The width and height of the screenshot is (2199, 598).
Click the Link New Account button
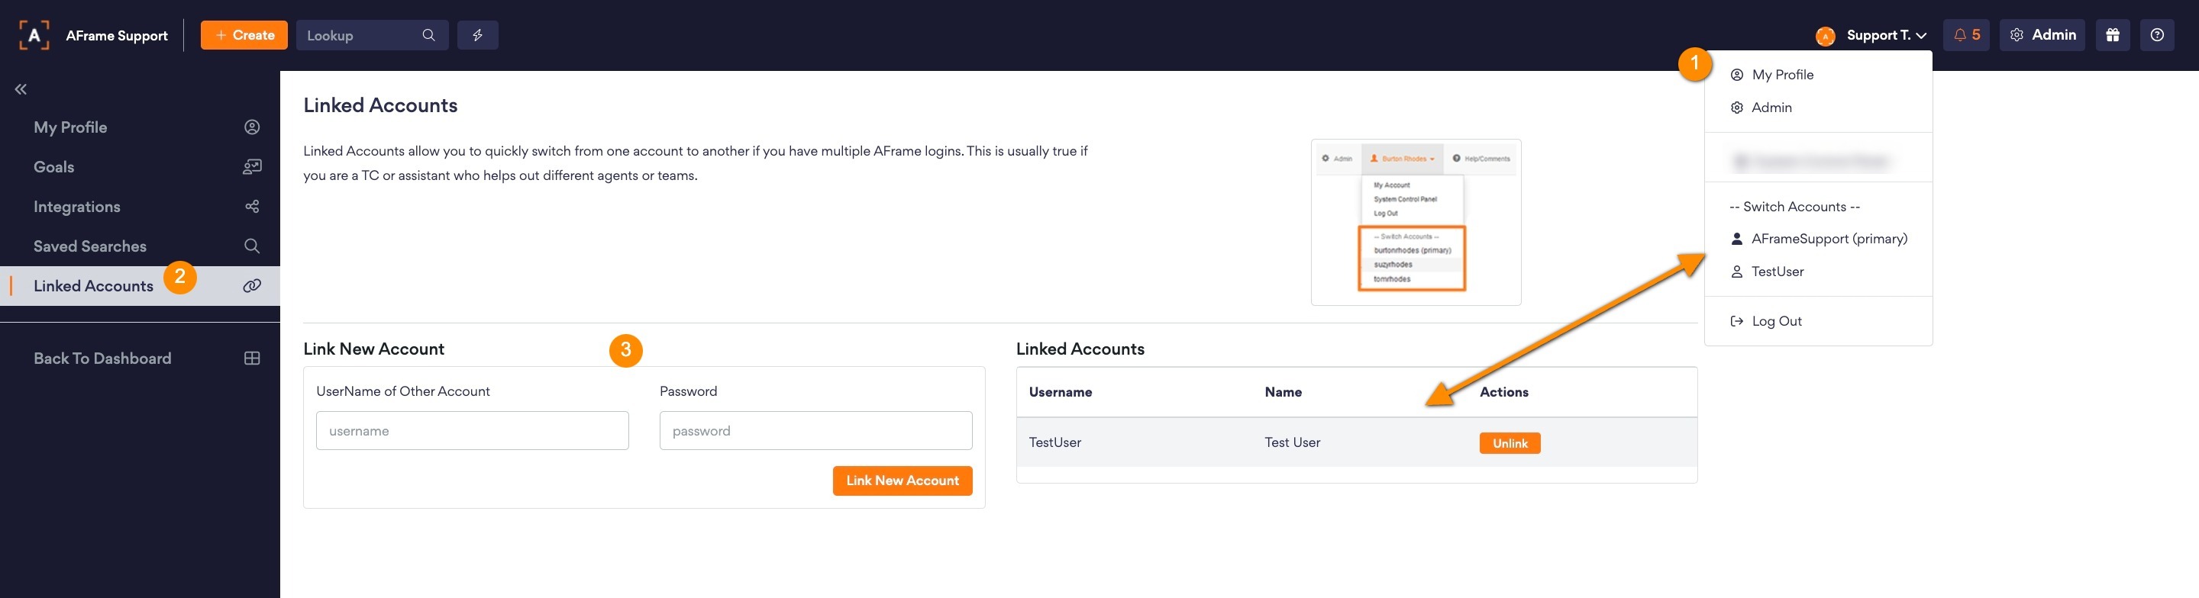pyautogui.click(x=903, y=481)
